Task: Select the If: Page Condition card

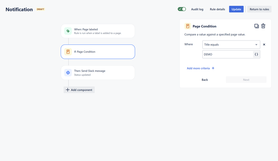Action: click(x=98, y=52)
